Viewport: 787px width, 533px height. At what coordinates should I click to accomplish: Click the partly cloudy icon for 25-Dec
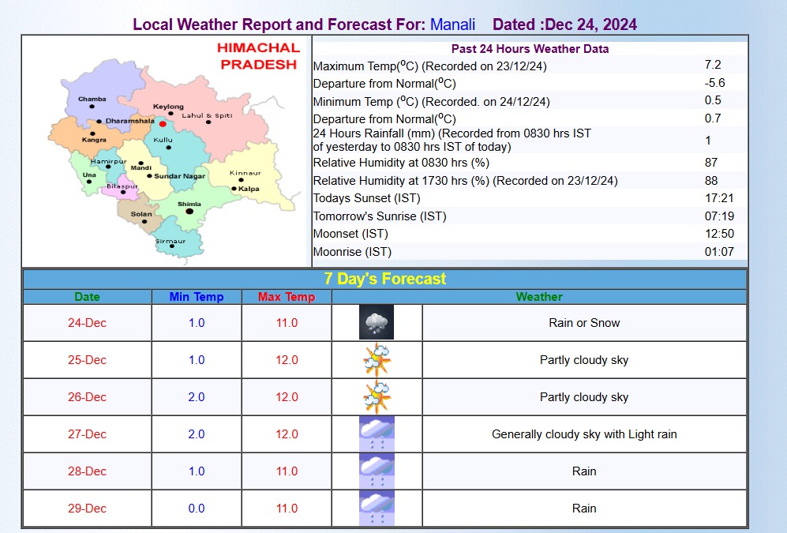[377, 360]
